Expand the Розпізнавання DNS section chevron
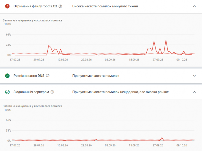The image size is (202, 151). (x=194, y=76)
